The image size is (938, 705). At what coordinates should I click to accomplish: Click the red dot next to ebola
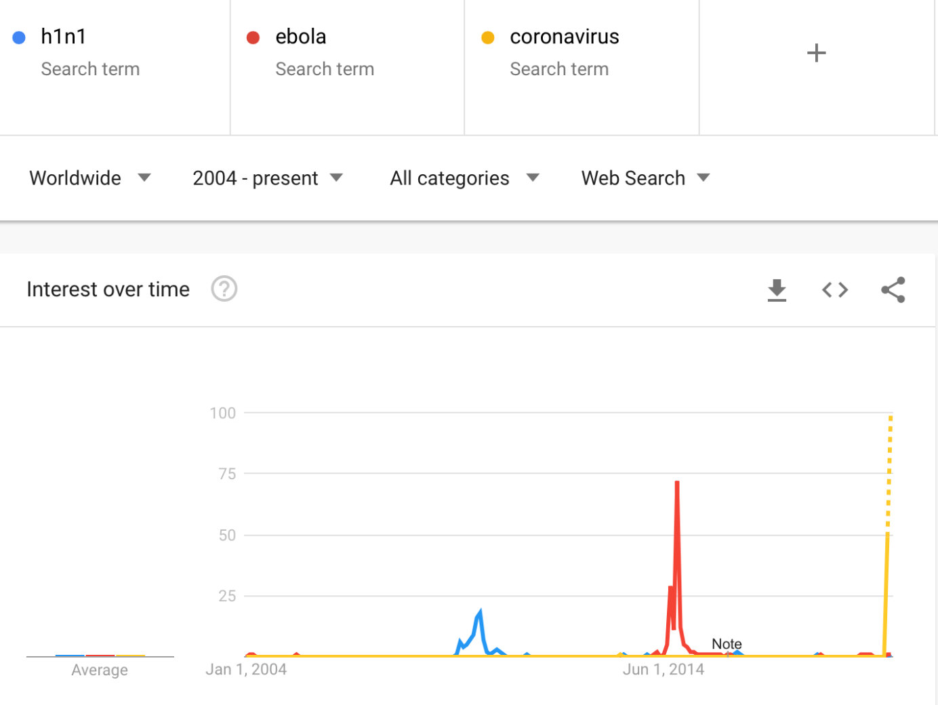tap(253, 37)
